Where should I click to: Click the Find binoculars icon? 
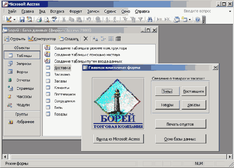150,19
